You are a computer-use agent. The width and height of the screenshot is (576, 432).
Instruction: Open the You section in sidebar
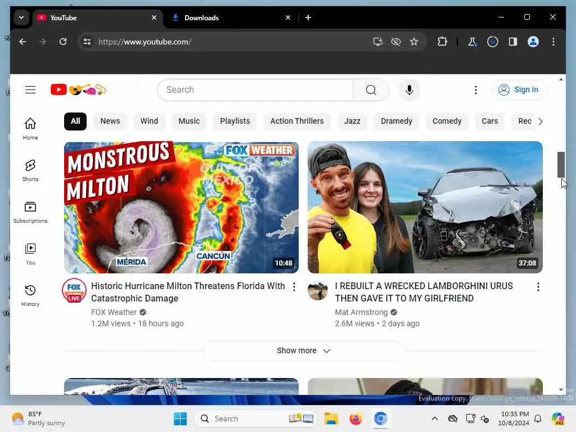(30, 254)
